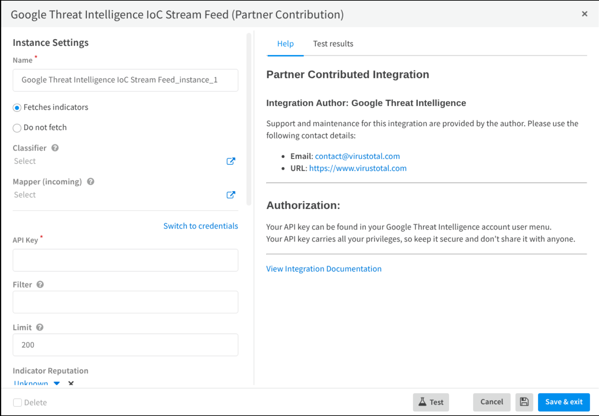Click the Switch to credentials link
The image size is (599, 416).
201,226
